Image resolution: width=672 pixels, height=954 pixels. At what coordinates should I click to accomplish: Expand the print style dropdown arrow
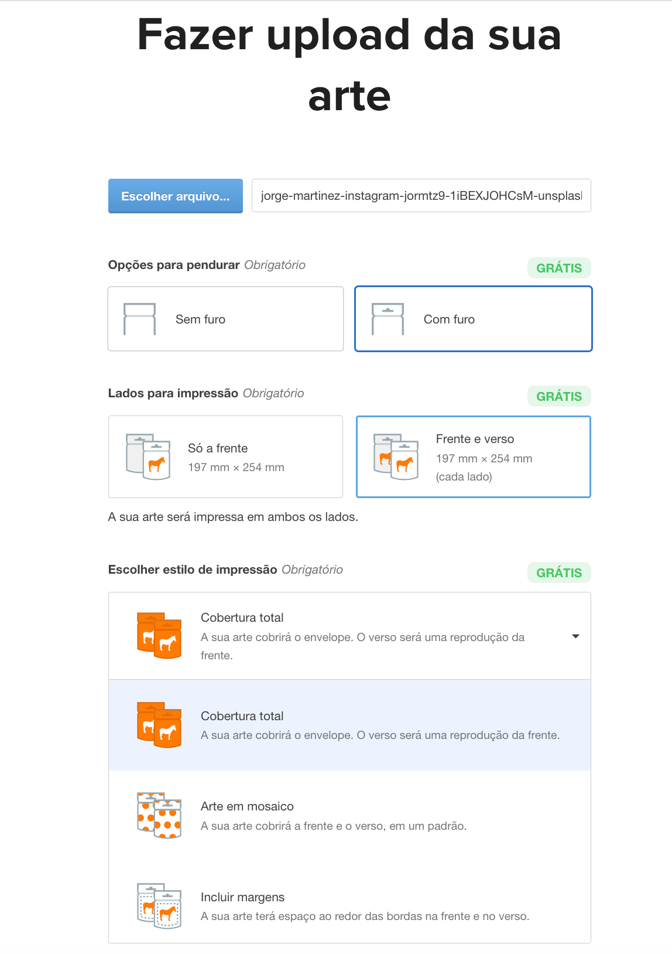575,636
